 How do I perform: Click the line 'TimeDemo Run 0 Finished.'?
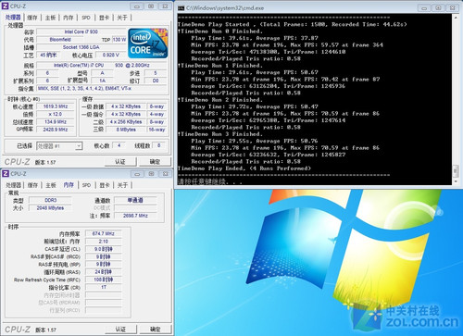[220, 31]
